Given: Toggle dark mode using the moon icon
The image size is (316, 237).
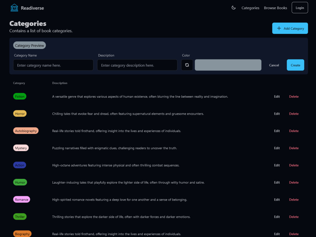Looking at the screenshot, I should 234,8.
